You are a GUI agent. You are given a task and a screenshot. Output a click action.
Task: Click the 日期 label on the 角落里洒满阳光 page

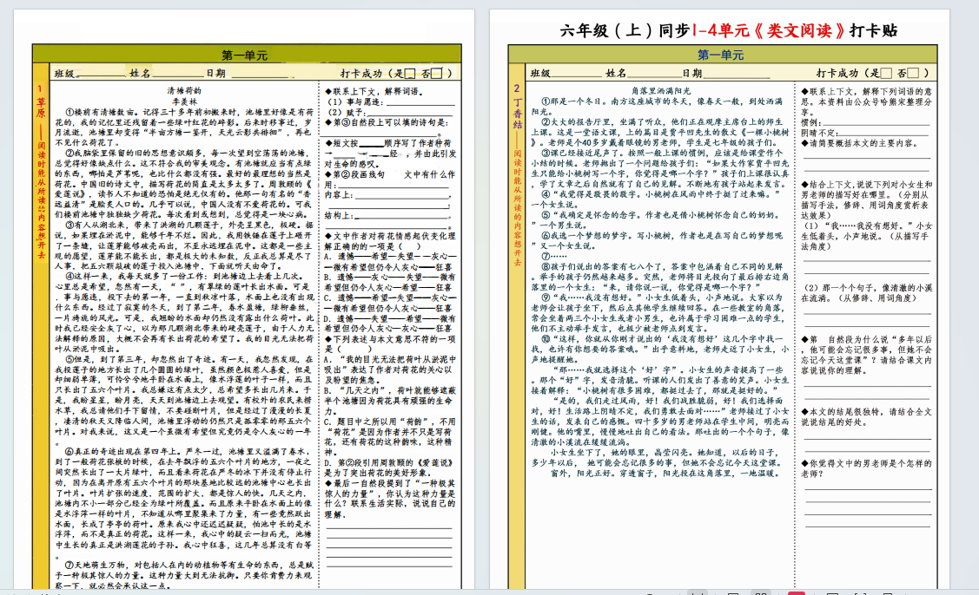point(692,74)
